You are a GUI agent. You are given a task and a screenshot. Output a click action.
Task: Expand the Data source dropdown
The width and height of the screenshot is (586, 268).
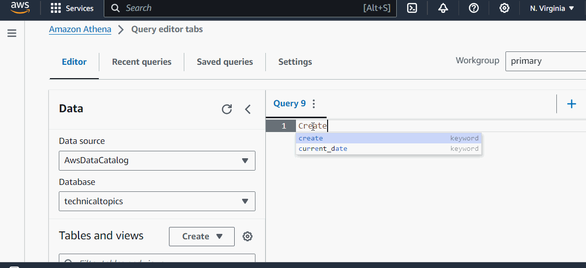tap(157, 161)
